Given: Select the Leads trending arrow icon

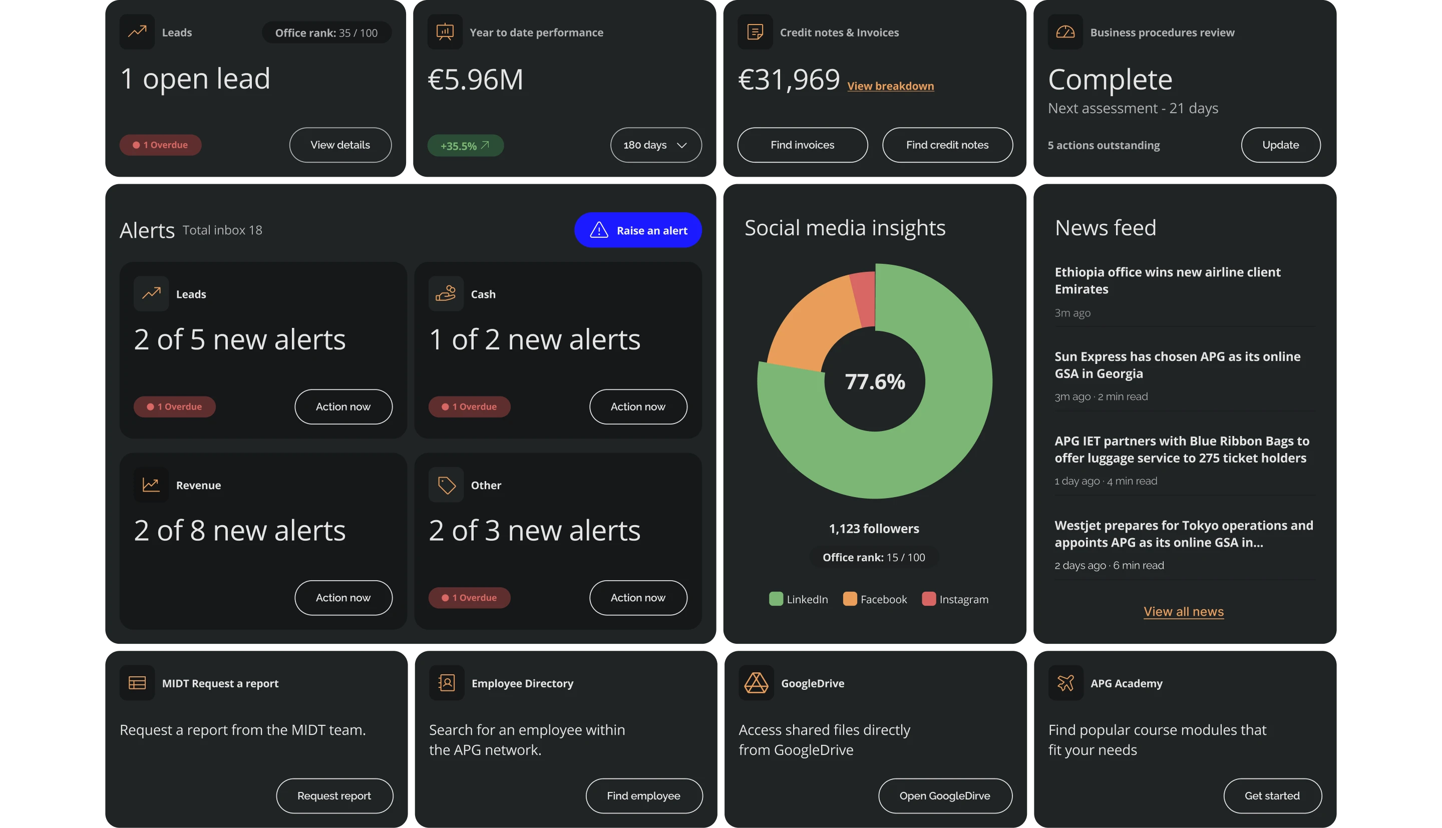Looking at the screenshot, I should [x=137, y=32].
